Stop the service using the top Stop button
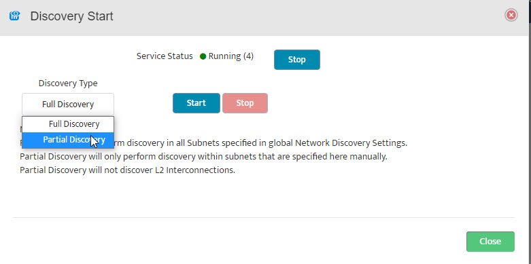 point(296,60)
